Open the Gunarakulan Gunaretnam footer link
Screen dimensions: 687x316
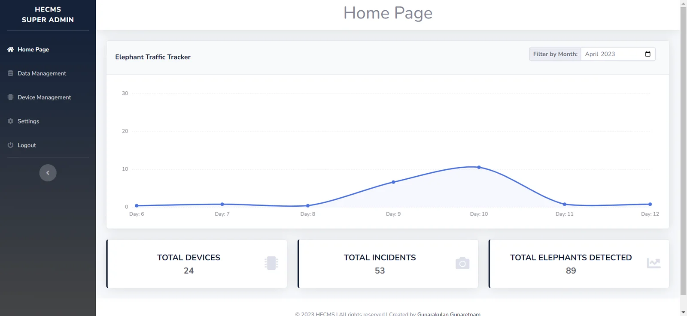[449, 313]
